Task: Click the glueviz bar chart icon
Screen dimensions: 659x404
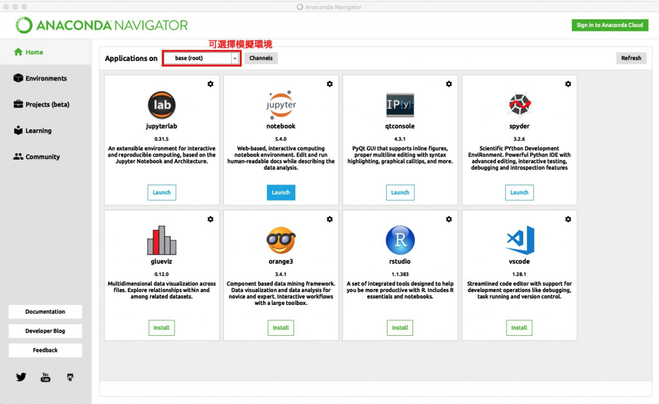Action: [x=162, y=240]
